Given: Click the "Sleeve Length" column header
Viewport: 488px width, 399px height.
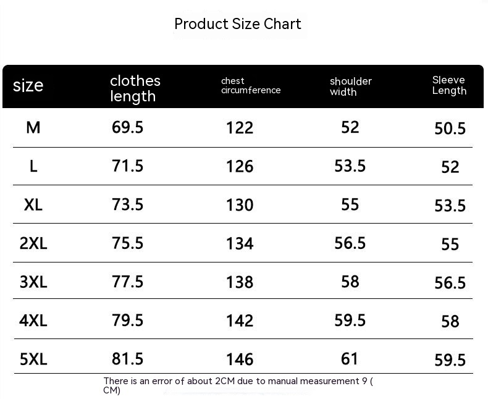Looking at the screenshot, I should pos(449,85).
